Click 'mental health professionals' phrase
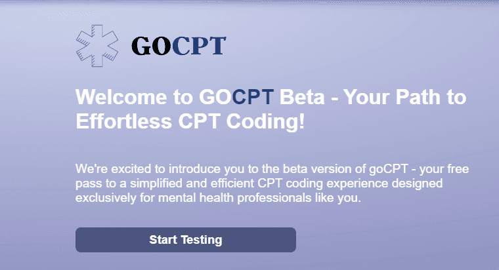This screenshot has width=499, height=270. pos(234,198)
